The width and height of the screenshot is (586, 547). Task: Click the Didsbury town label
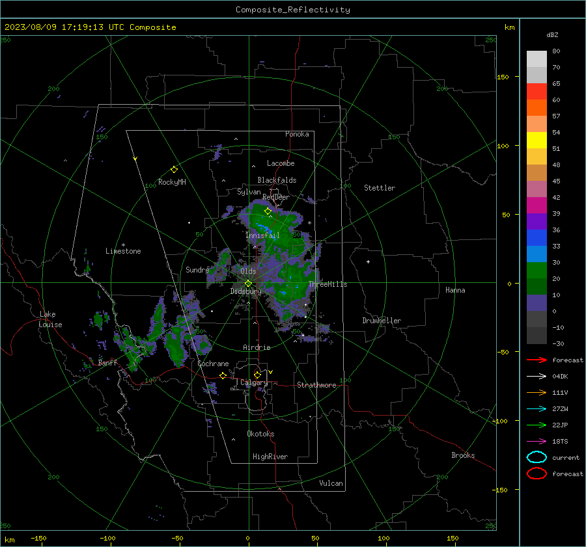click(x=245, y=291)
